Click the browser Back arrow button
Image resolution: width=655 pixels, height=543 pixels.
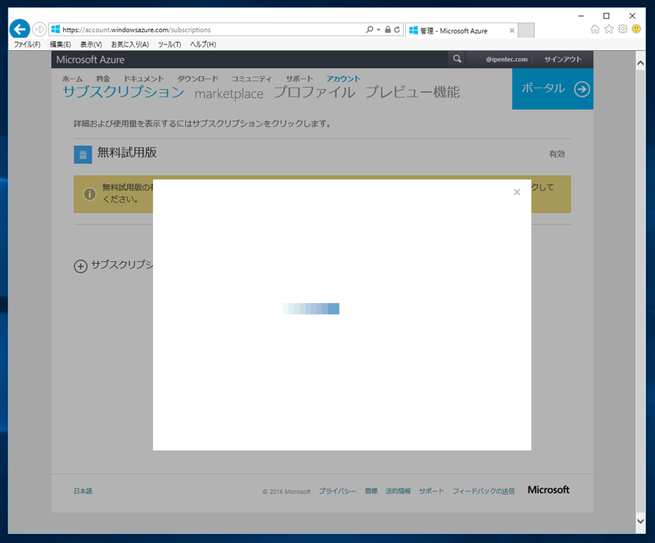point(20,29)
